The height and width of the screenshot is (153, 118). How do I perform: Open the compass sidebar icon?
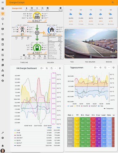coord(3,81)
